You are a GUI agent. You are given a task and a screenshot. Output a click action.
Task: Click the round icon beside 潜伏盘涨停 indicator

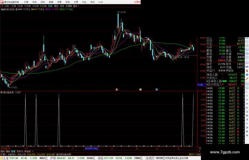(x=1, y=92)
